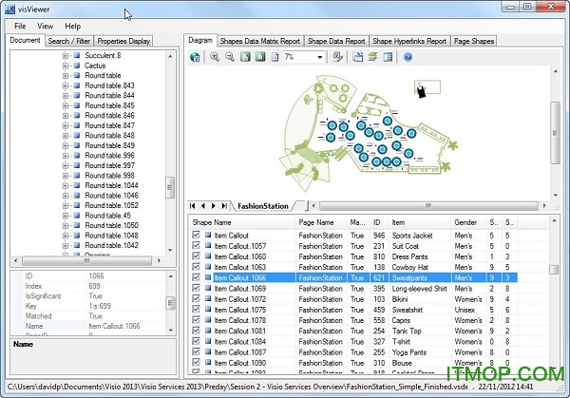Image resolution: width=570 pixels, height=398 pixels.
Task: Go to next page arrow
Action: coord(214,206)
